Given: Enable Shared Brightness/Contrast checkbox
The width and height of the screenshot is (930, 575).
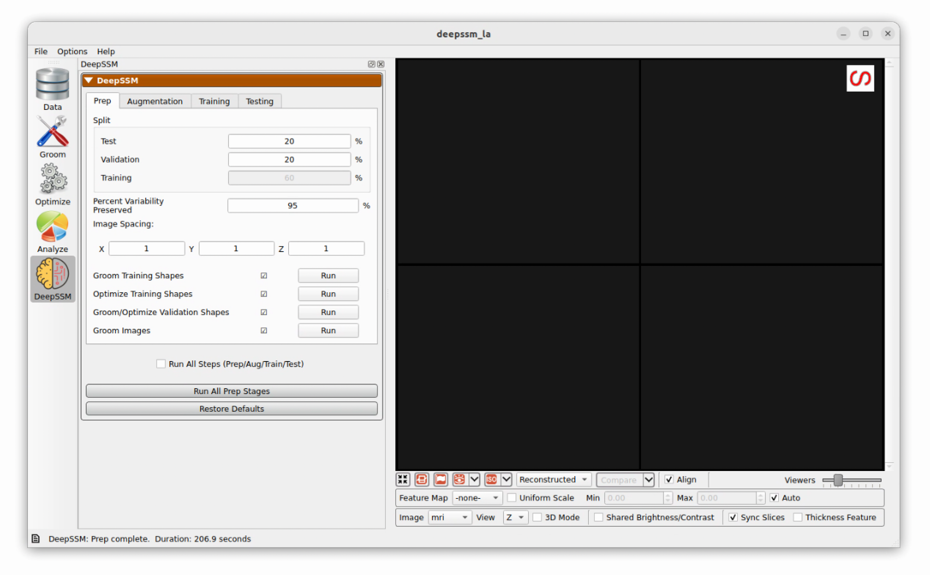Looking at the screenshot, I should pos(598,517).
